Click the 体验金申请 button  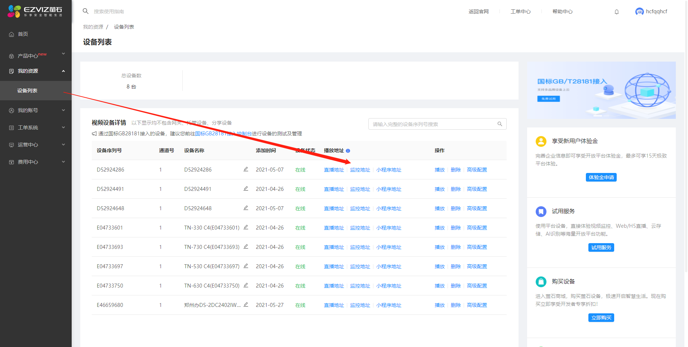[x=601, y=177]
